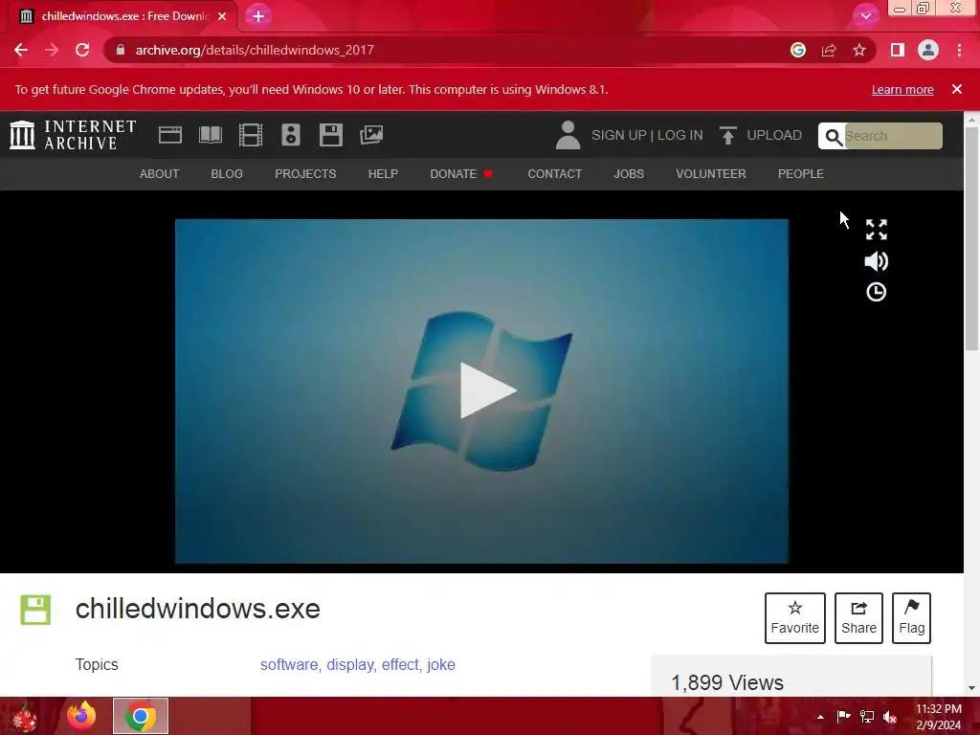Close the chilledwindows.exe tab
This screenshot has width=980, height=735.
(222, 16)
